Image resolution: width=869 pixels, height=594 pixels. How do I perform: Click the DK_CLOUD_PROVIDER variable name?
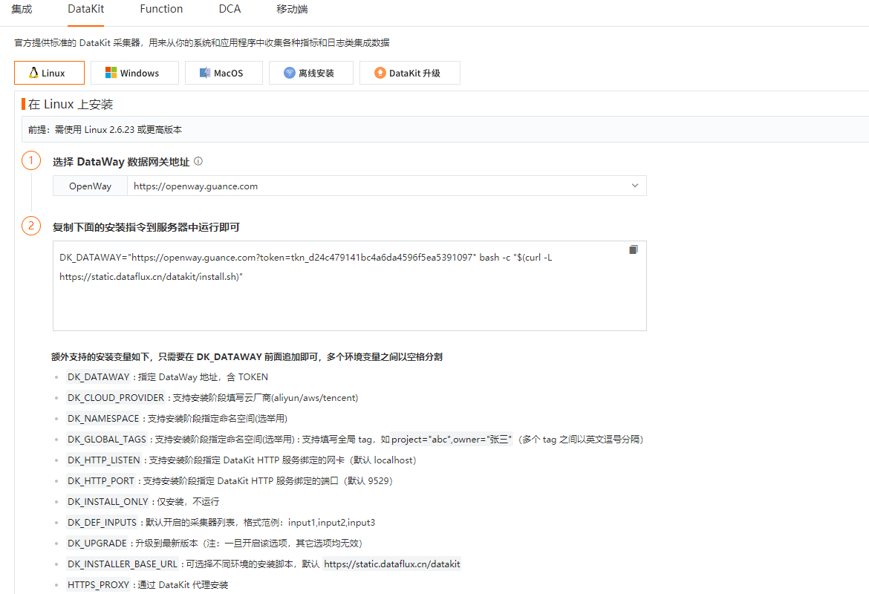coord(116,398)
